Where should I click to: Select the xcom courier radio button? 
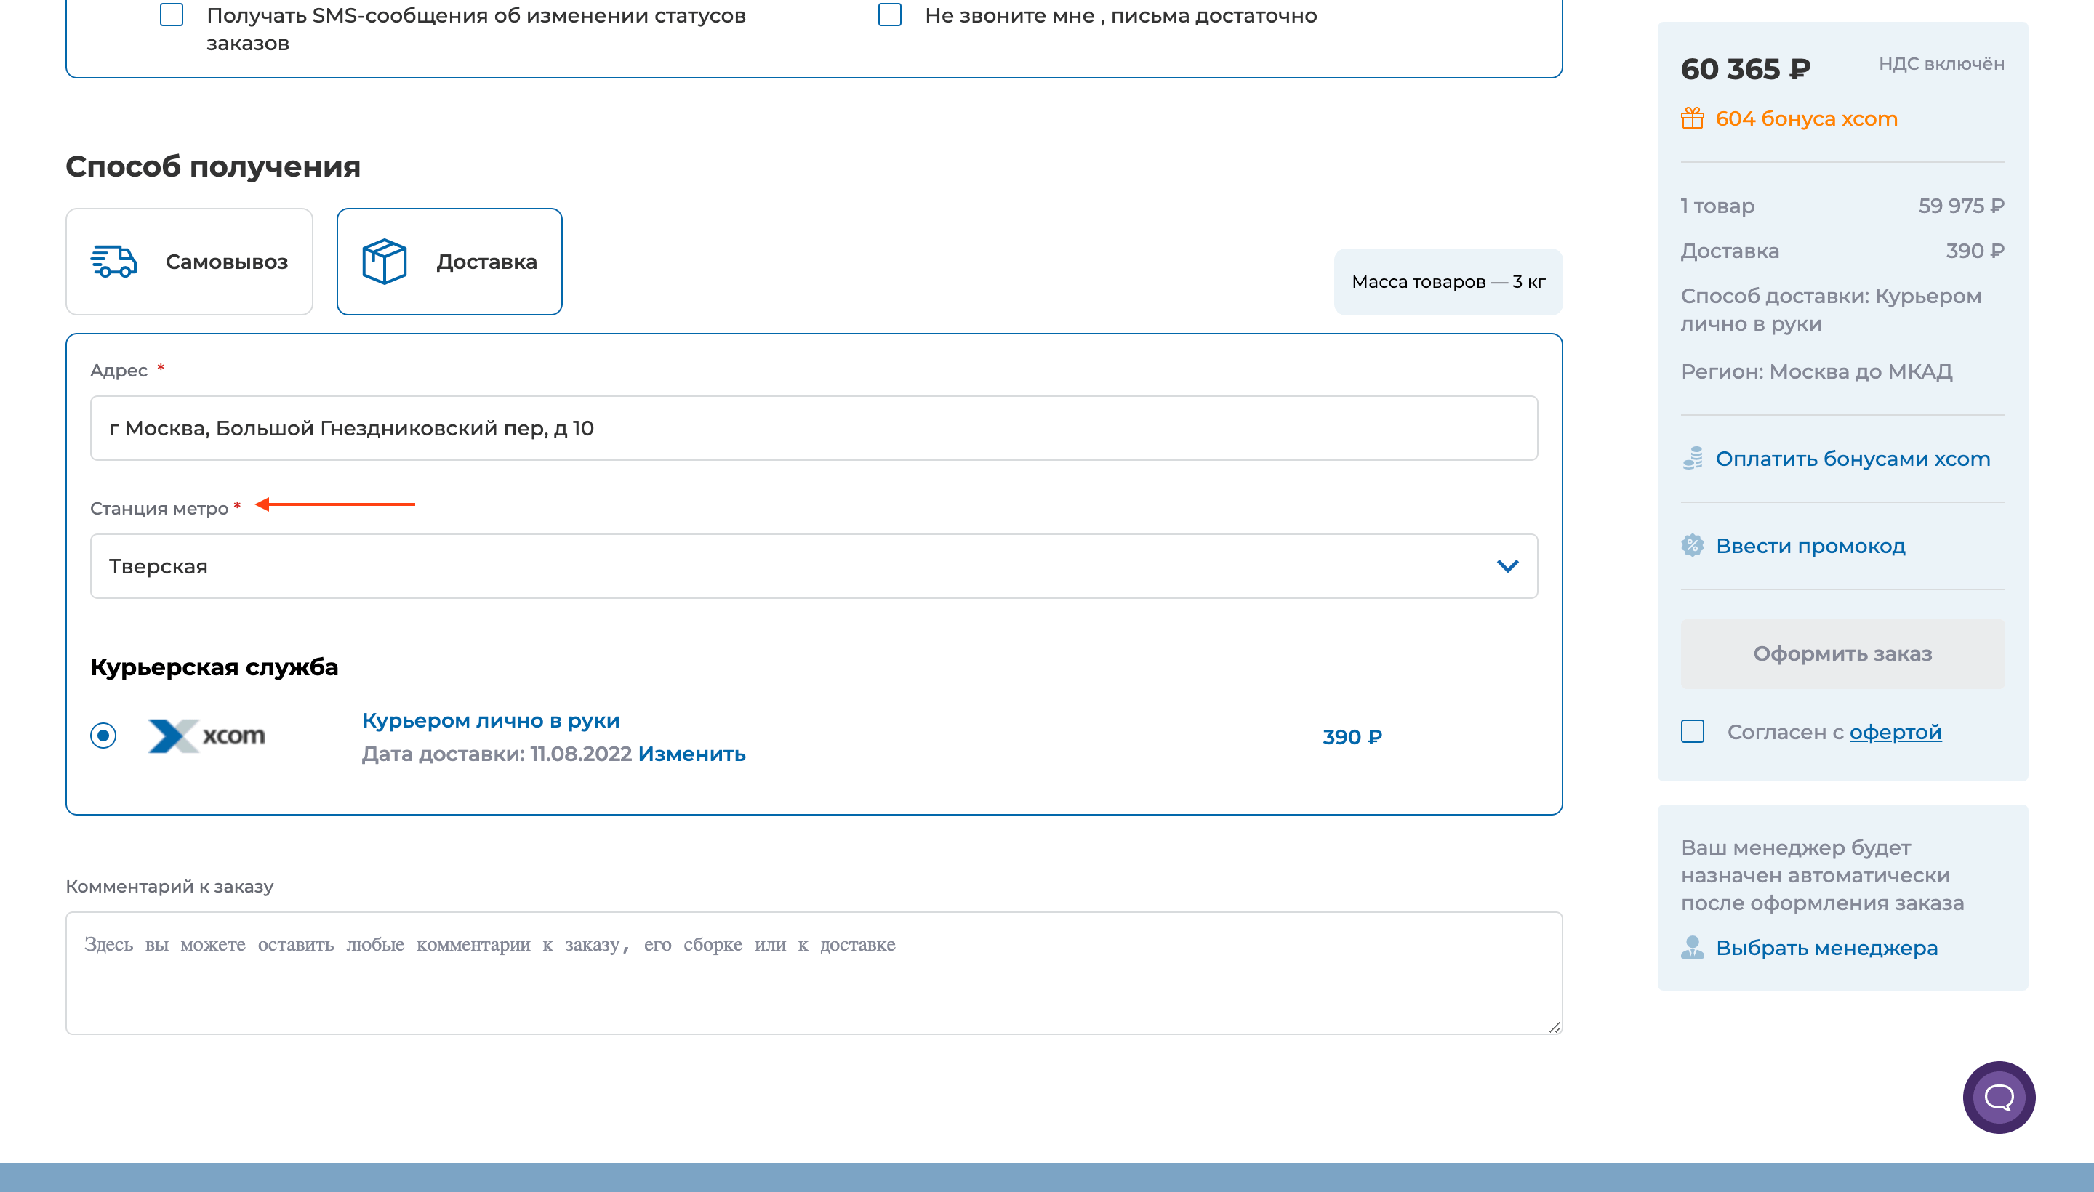click(x=103, y=735)
